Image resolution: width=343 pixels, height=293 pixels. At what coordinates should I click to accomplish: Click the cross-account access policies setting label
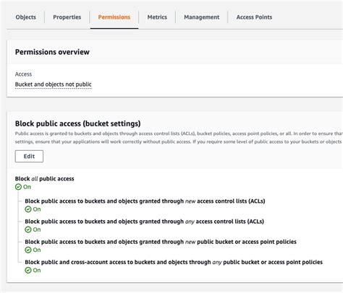tap(174, 262)
